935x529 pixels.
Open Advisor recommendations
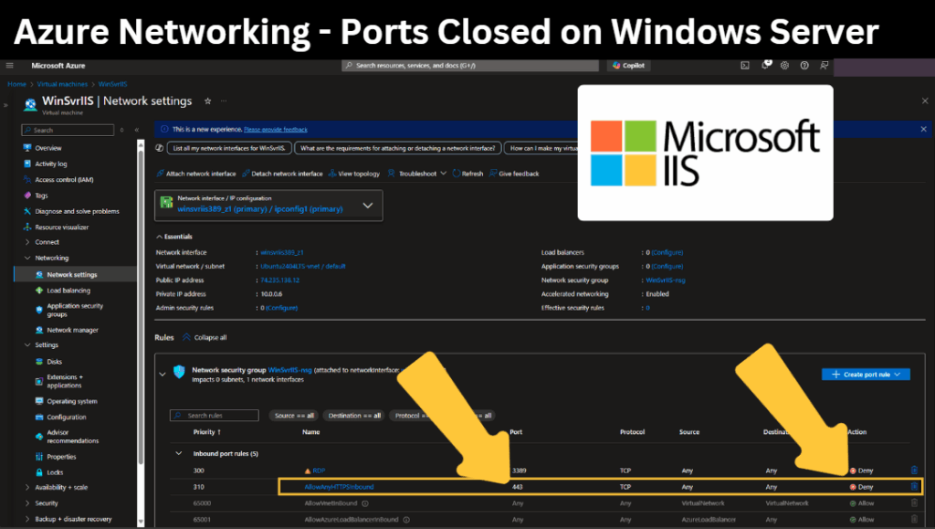click(x=73, y=437)
